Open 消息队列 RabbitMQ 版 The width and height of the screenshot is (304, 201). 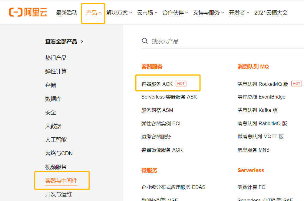coord(262,123)
